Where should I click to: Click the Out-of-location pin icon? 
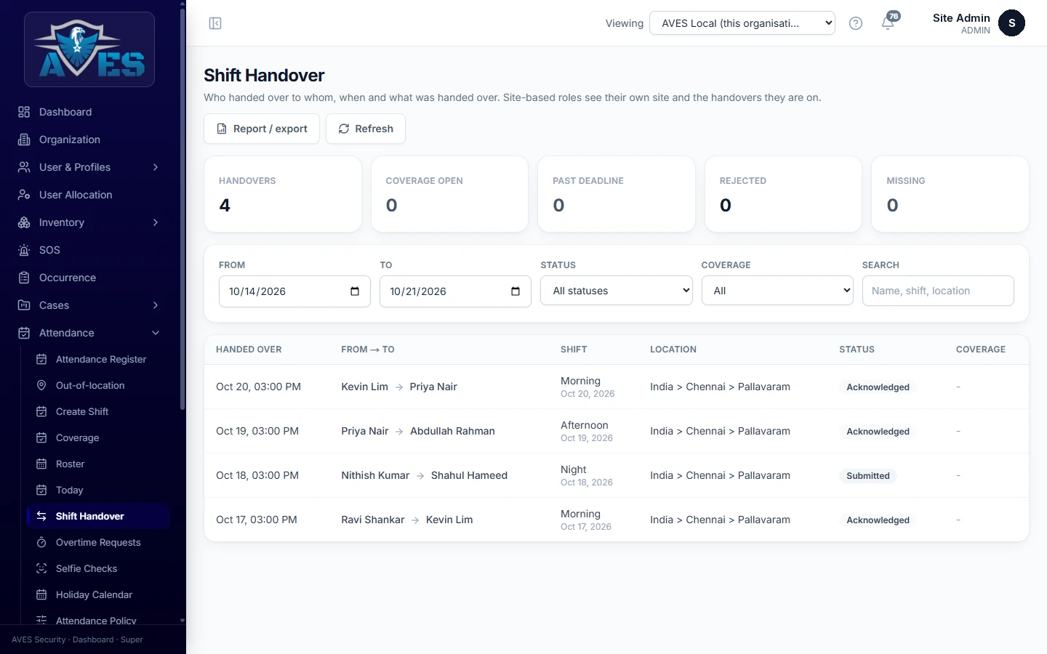pos(41,385)
